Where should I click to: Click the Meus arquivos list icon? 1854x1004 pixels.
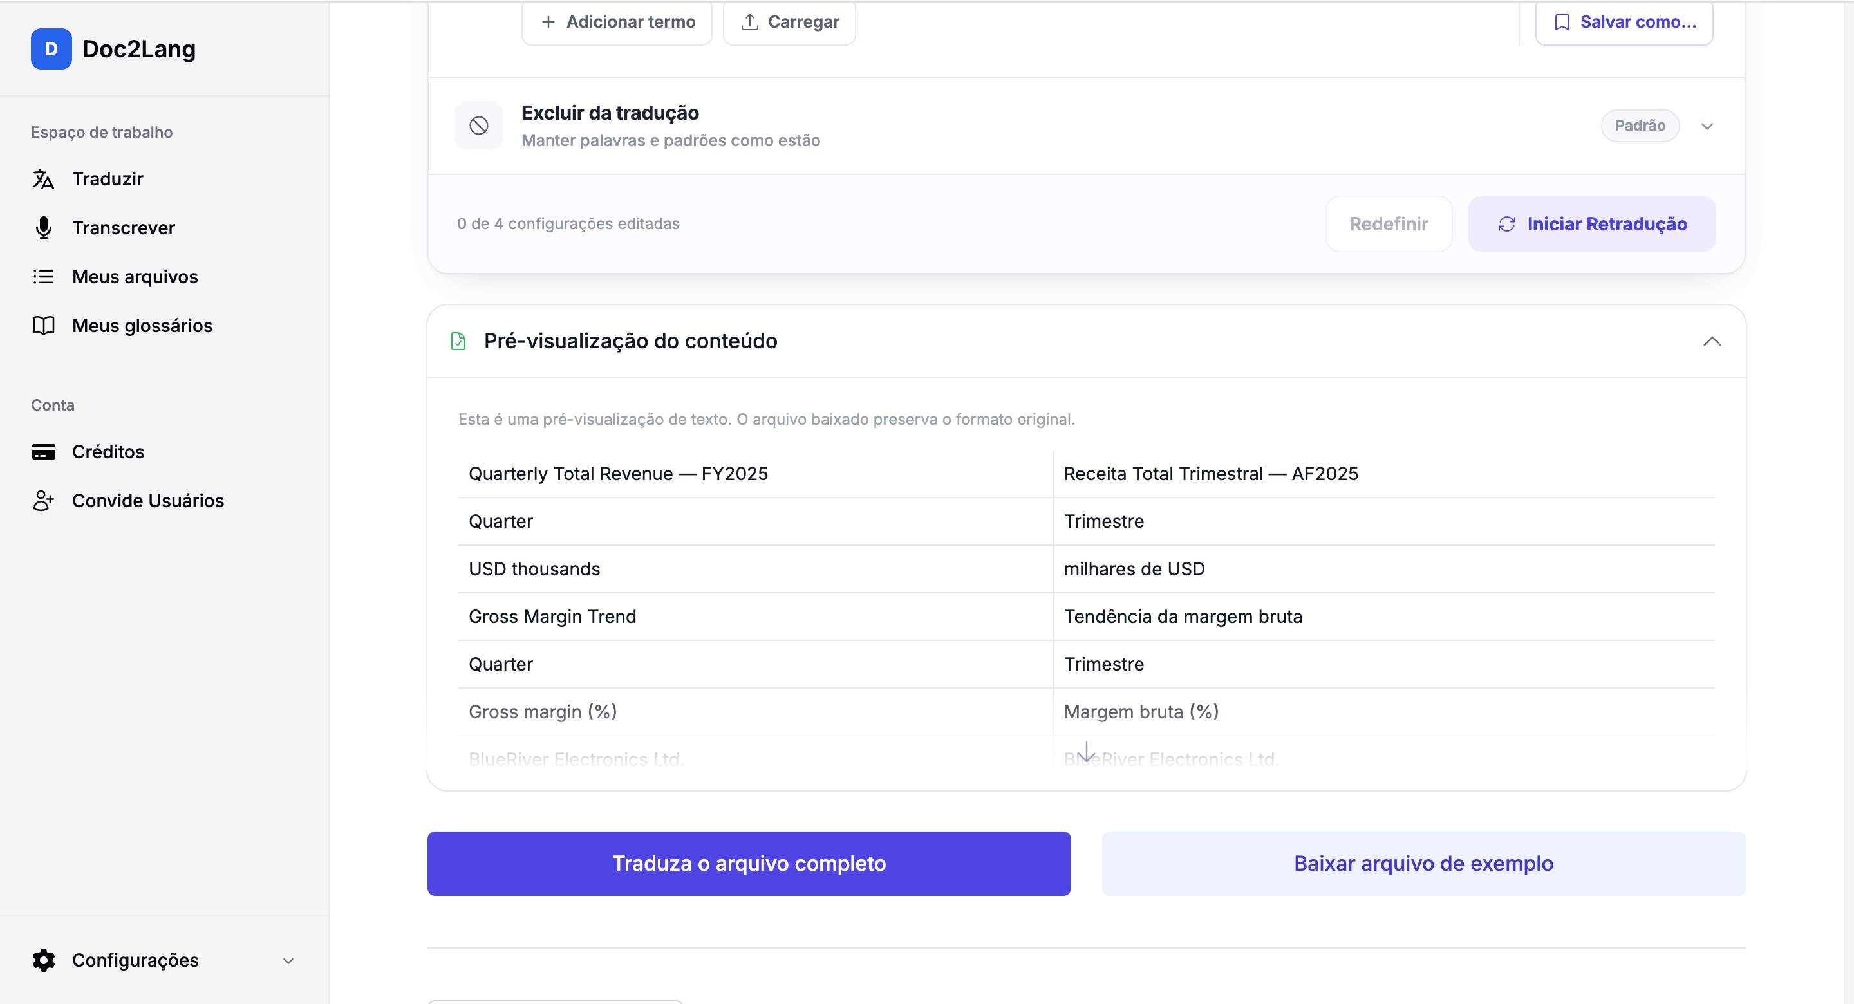click(43, 276)
